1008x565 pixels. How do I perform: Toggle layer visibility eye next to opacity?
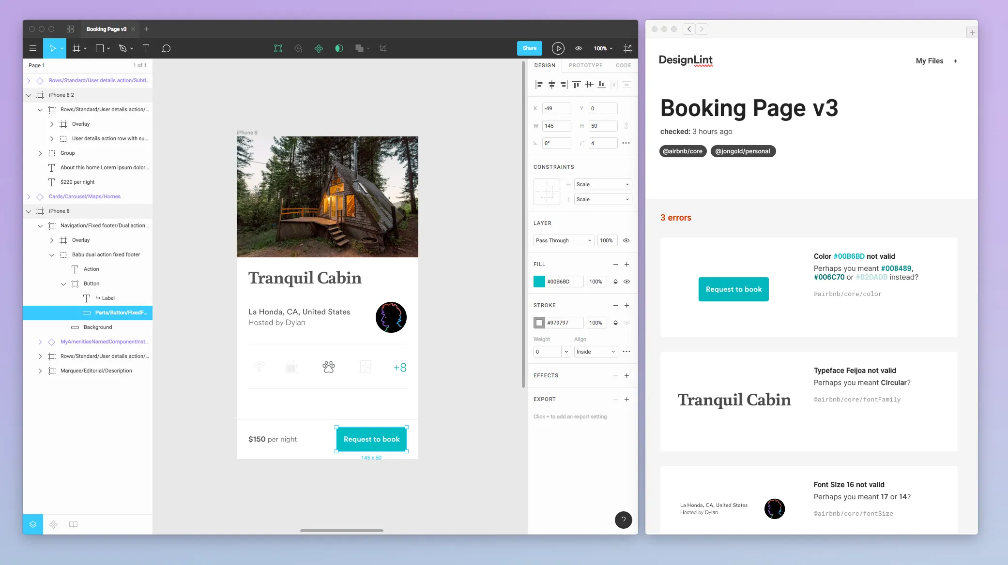(x=626, y=240)
